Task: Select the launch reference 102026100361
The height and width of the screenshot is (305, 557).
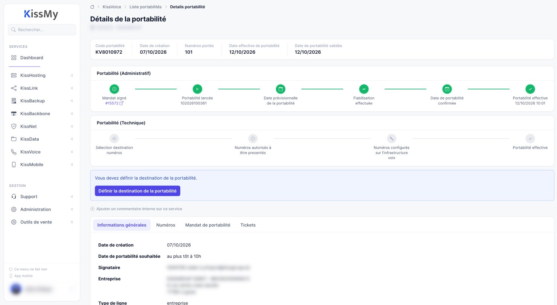Action: (193, 103)
